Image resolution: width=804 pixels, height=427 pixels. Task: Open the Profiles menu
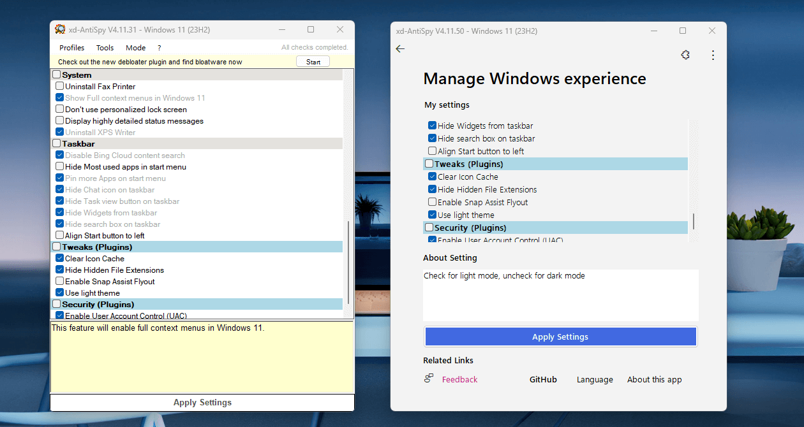72,48
